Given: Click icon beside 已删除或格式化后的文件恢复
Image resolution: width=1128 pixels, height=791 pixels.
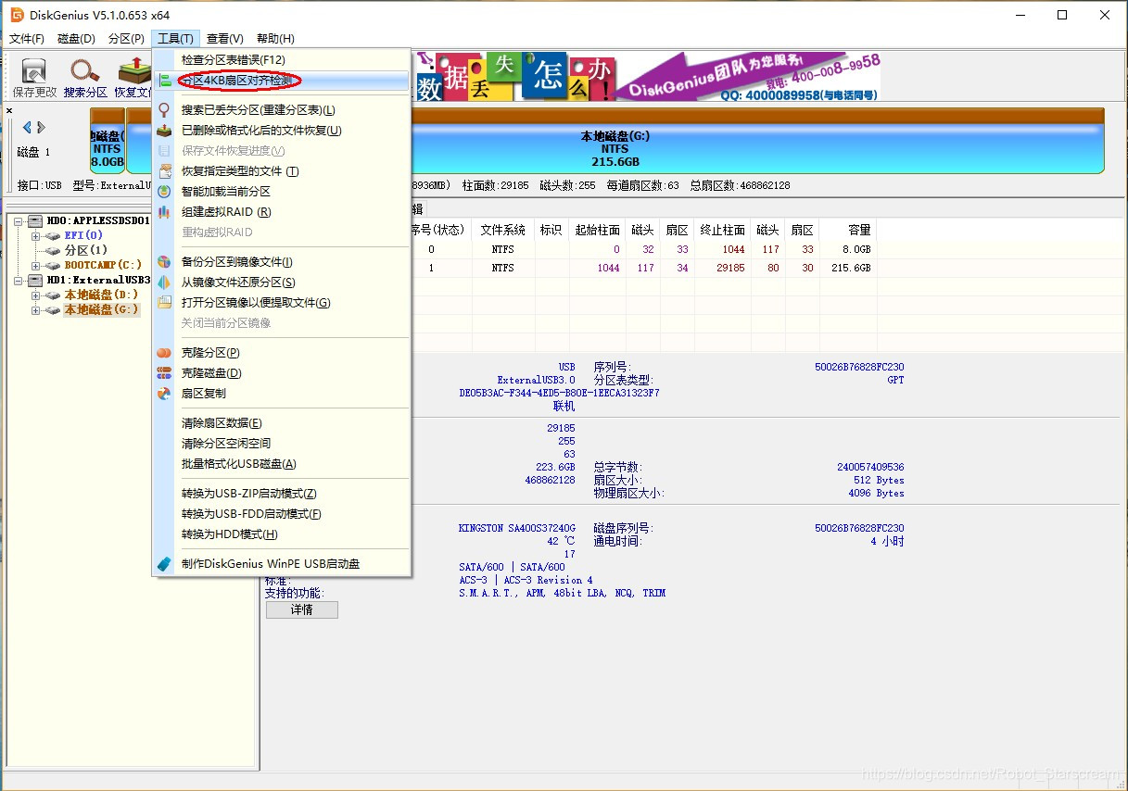Looking at the screenshot, I should pos(165,131).
